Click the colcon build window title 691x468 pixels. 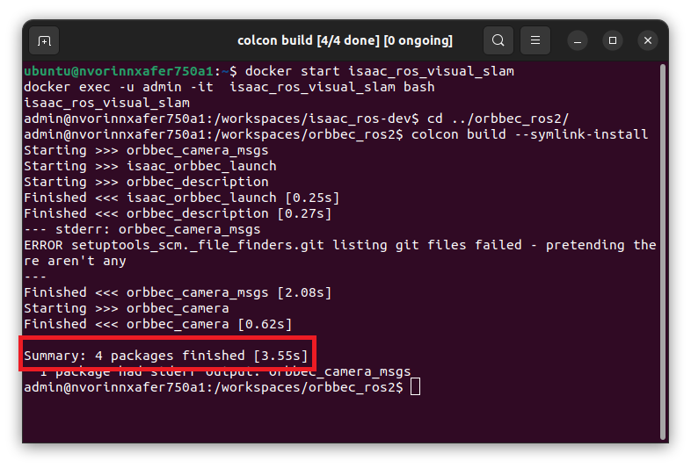[x=345, y=40]
